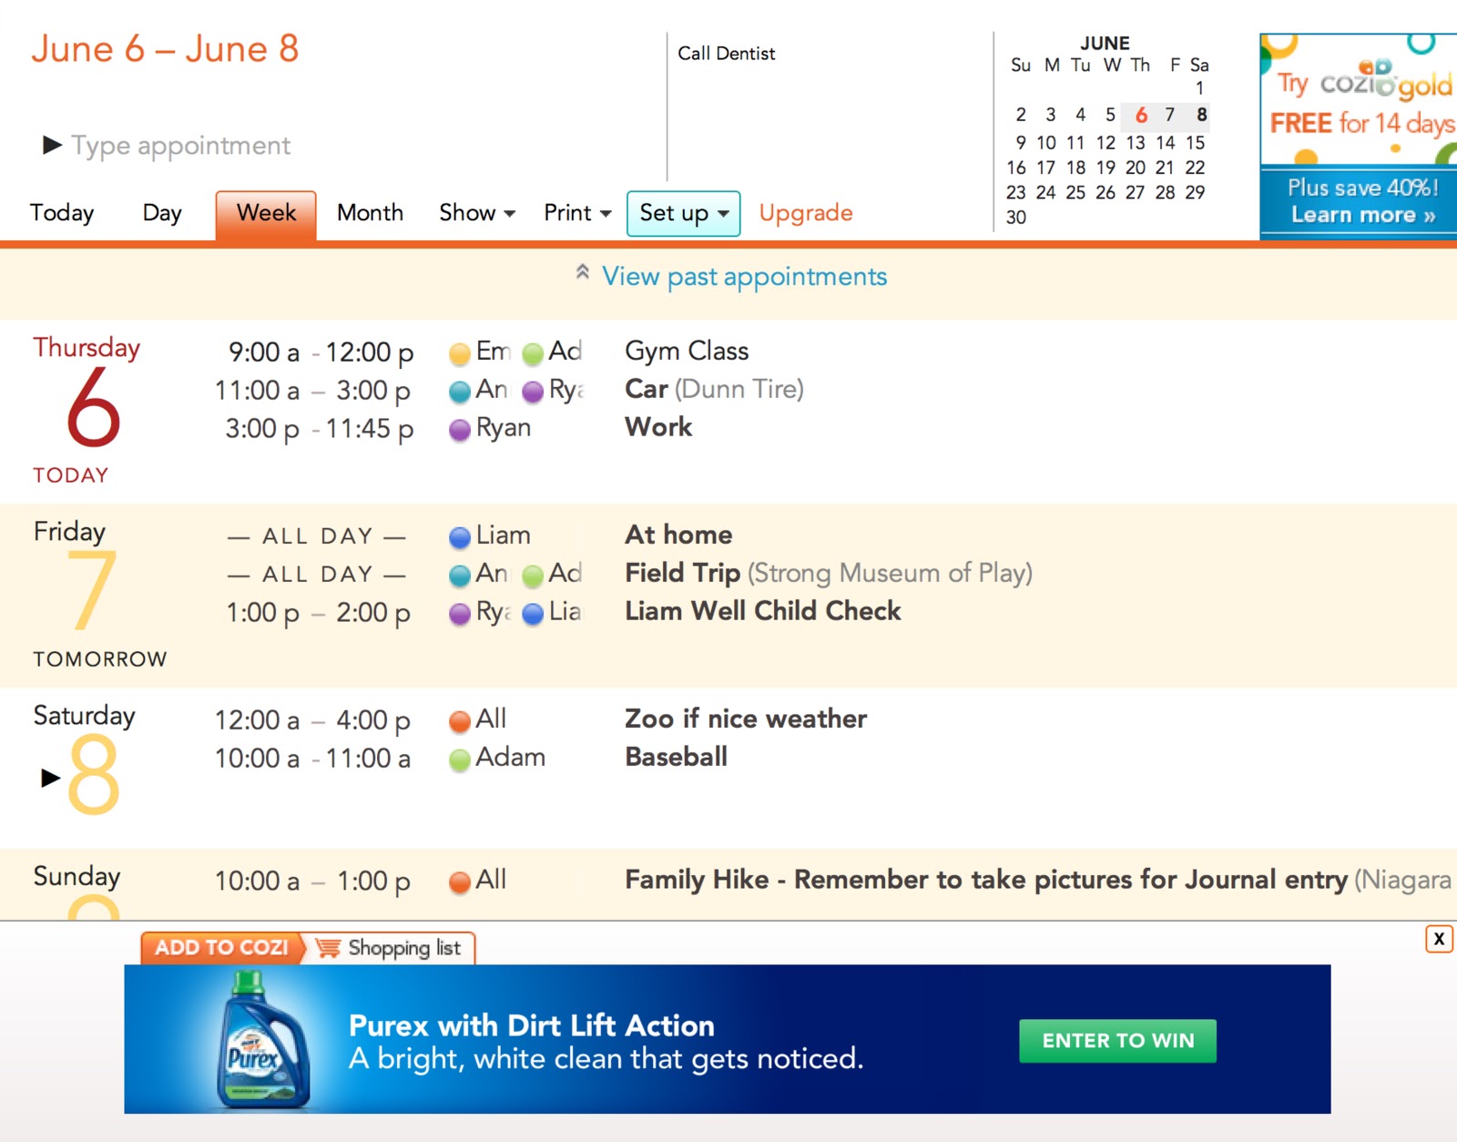This screenshot has width=1457, height=1142.
Task: Click the ADD TO COZI button
Action: [221, 948]
